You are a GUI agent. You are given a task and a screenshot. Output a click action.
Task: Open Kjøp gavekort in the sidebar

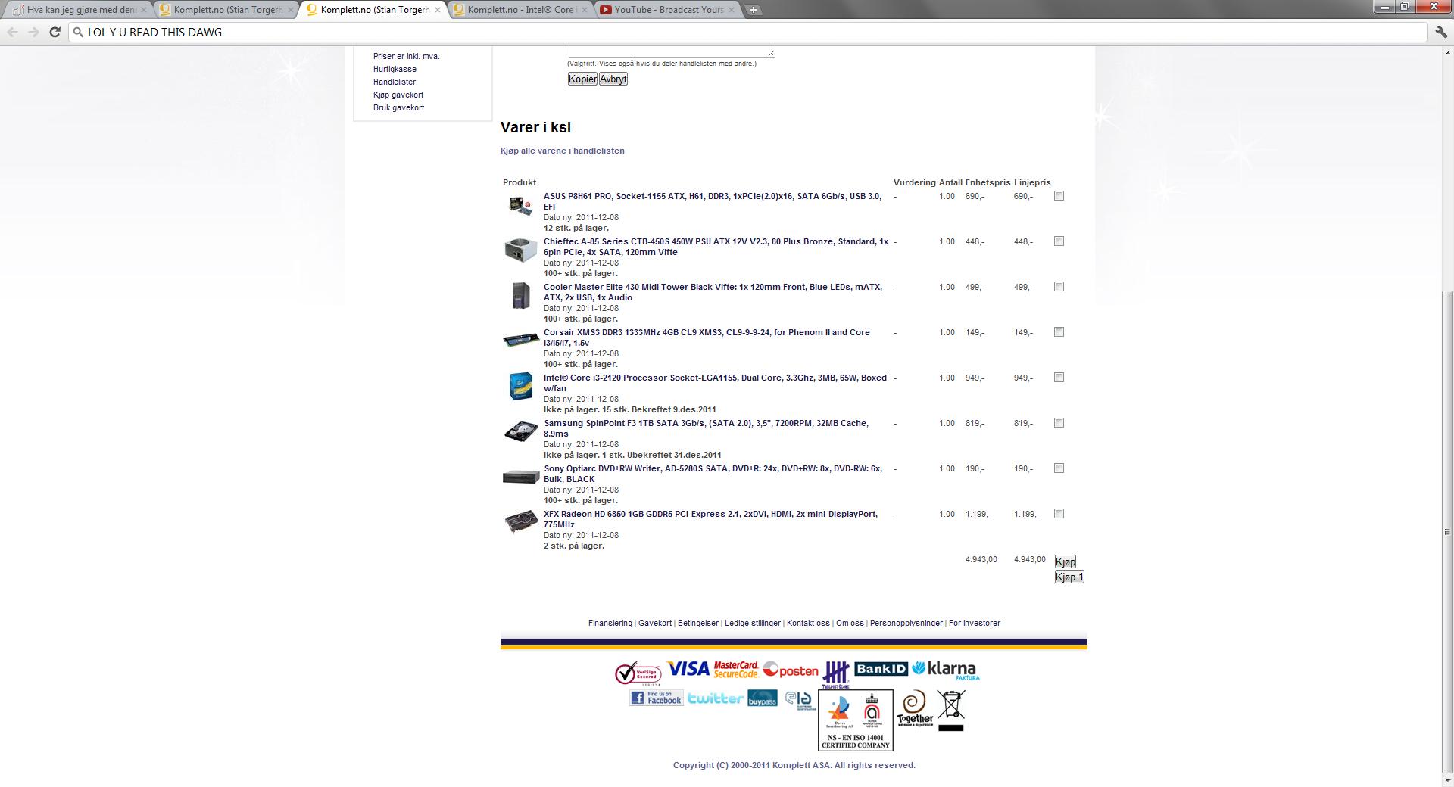398,95
